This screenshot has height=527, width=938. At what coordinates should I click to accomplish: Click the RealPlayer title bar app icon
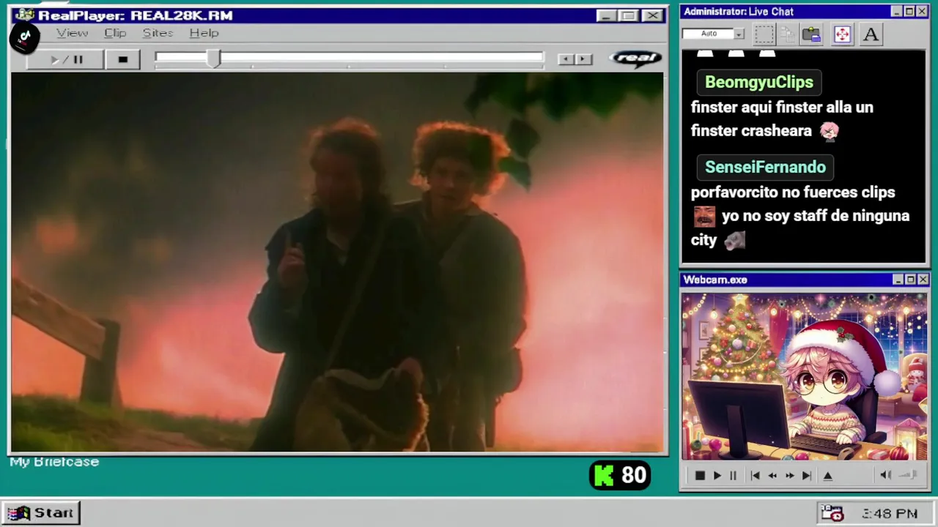point(24,14)
